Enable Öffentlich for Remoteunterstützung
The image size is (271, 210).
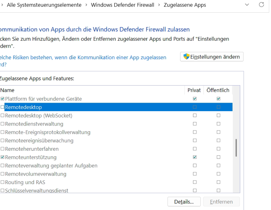(x=219, y=157)
